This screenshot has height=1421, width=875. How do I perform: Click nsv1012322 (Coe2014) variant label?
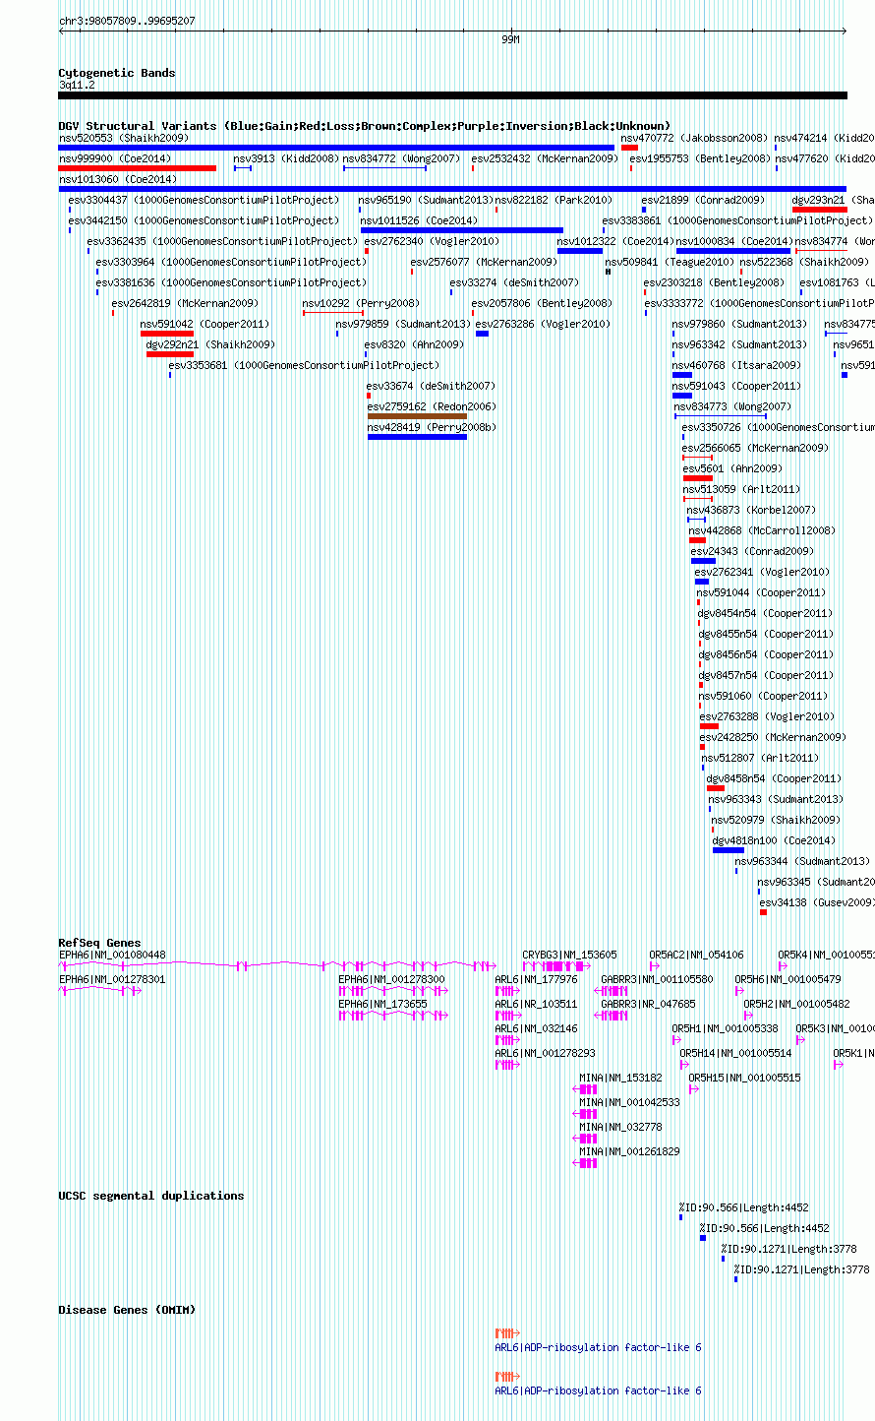pyautogui.click(x=615, y=241)
